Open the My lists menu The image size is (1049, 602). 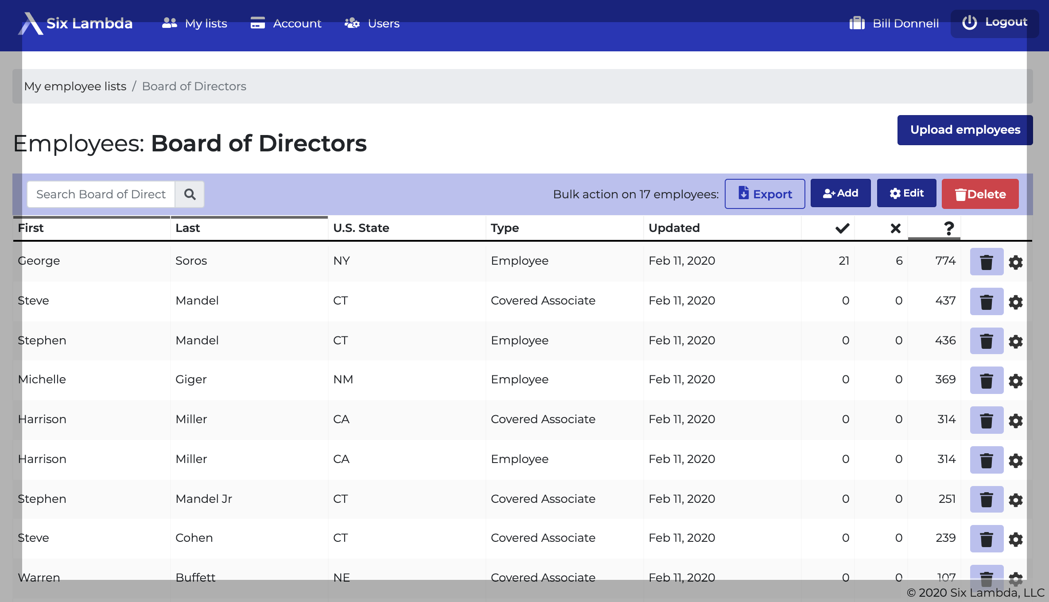[x=195, y=23]
